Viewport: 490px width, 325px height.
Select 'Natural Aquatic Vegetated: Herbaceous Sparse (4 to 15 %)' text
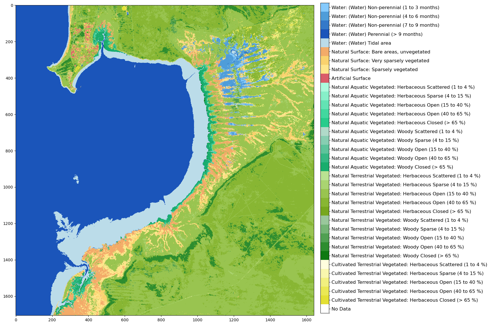click(x=401, y=96)
